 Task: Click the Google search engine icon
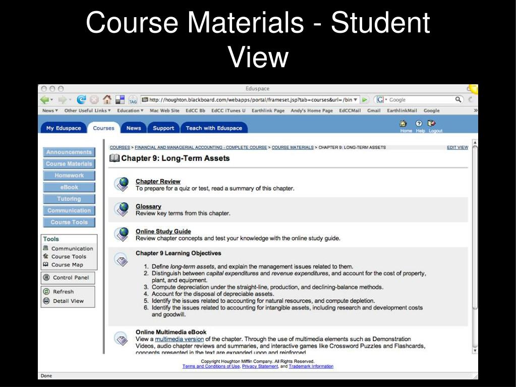pos(380,99)
